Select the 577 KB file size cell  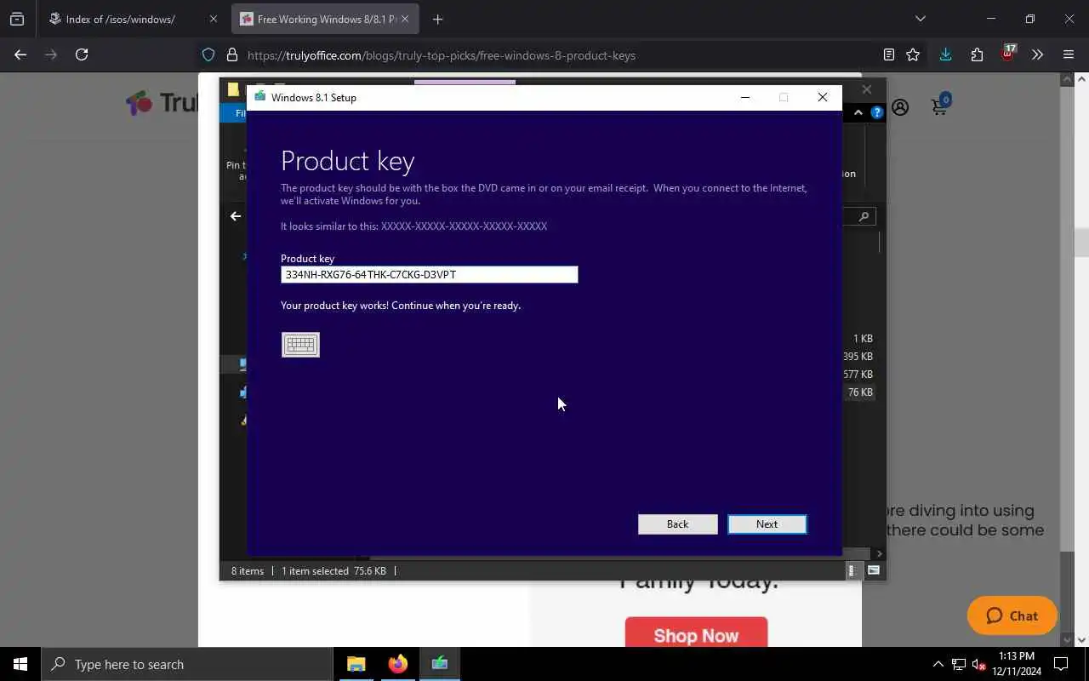[x=858, y=375]
